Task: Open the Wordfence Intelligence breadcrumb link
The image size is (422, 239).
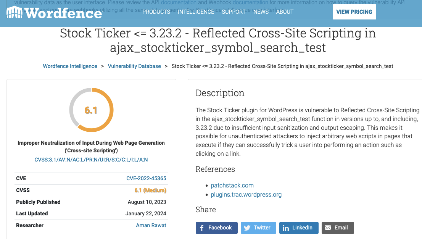Action: pyautogui.click(x=70, y=66)
